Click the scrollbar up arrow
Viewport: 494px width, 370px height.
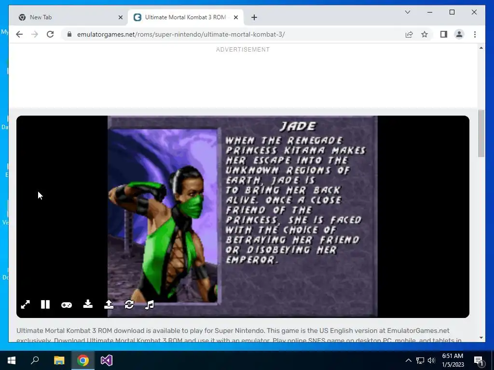coord(481,48)
